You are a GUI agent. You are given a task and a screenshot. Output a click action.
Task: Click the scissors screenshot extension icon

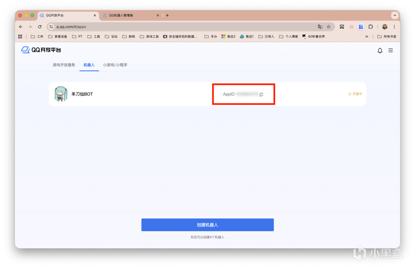point(342,27)
